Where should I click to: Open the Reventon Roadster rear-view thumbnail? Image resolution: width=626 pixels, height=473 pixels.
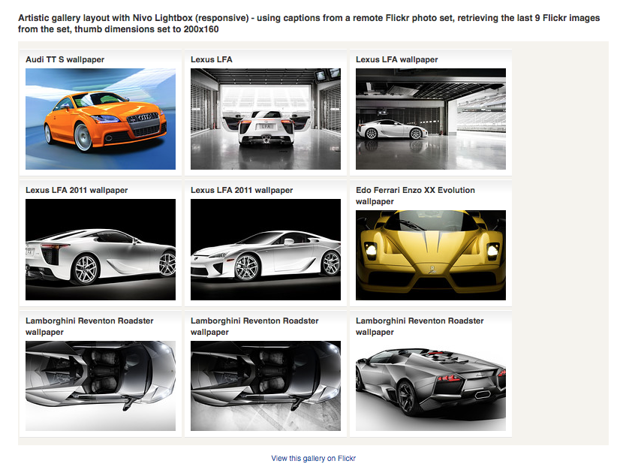pos(431,385)
